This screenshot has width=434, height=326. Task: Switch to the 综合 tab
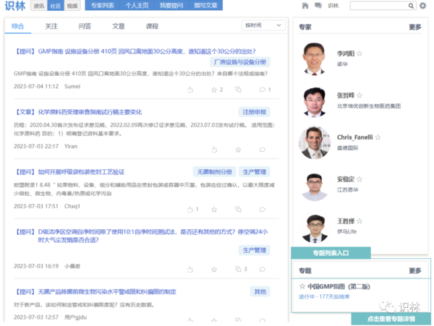click(17, 26)
